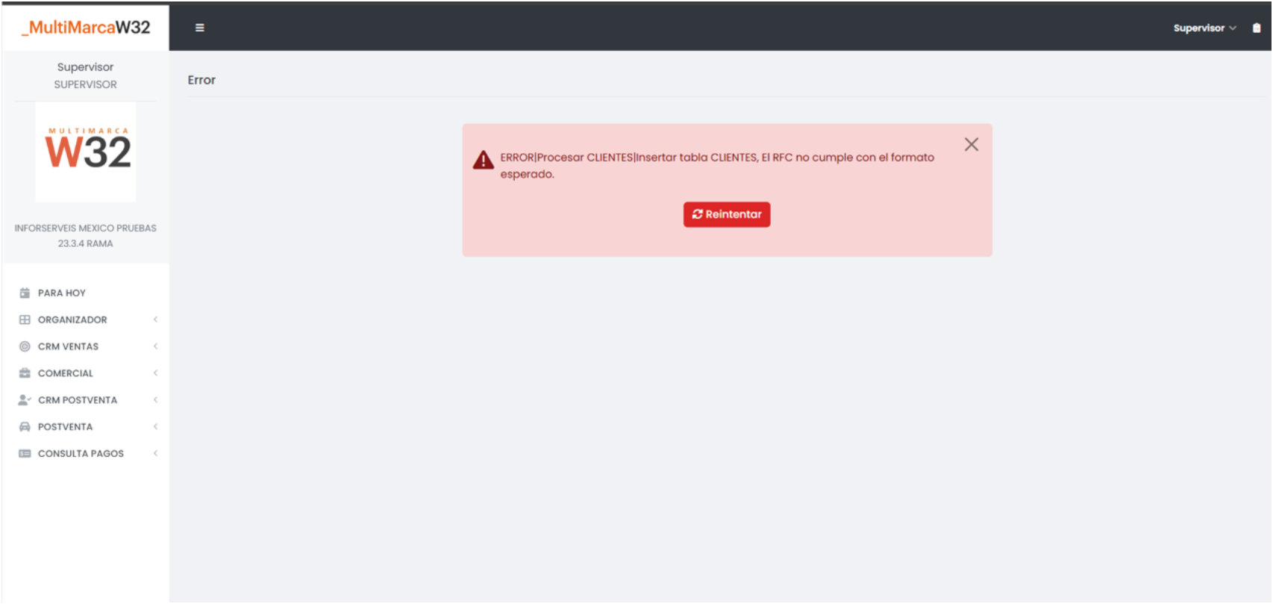The width and height of the screenshot is (1273, 604).
Task: Click the briefcase icon beside COMERCIAL
Action: (x=25, y=373)
